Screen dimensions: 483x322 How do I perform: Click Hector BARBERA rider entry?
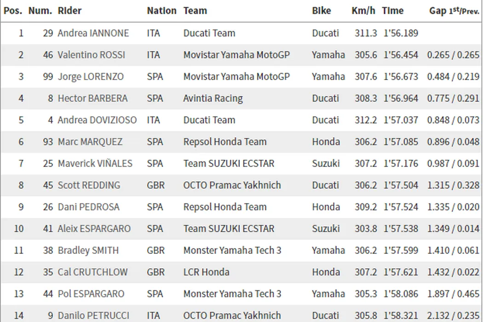tap(92, 98)
